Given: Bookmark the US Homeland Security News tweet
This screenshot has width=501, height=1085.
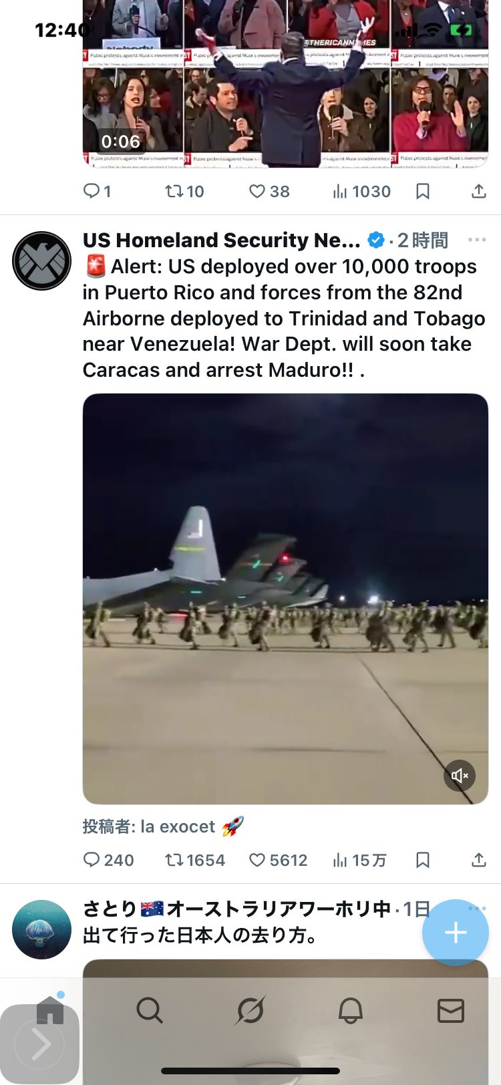Looking at the screenshot, I should [x=423, y=860].
